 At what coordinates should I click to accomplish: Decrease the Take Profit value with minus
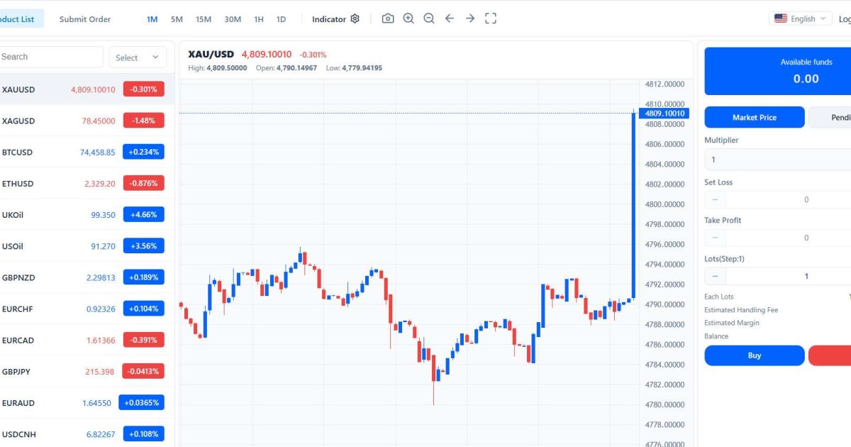pos(715,238)
